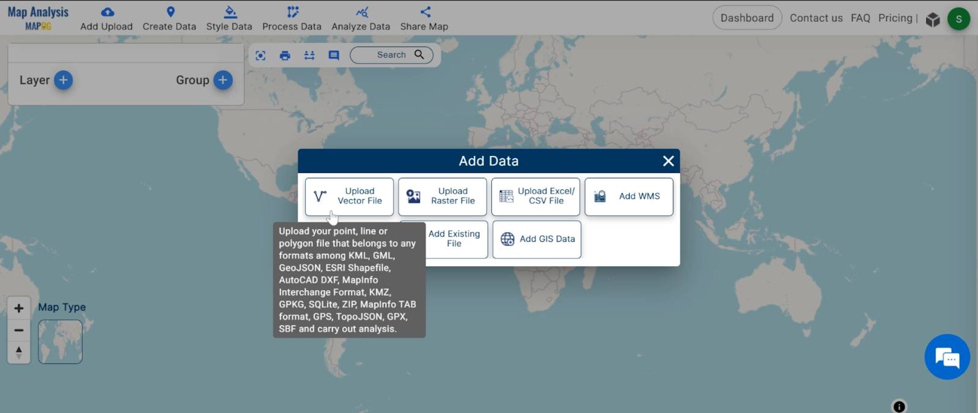Open the Map Type thumbnail
Screen dimensions: 978x413
[60, 342]
